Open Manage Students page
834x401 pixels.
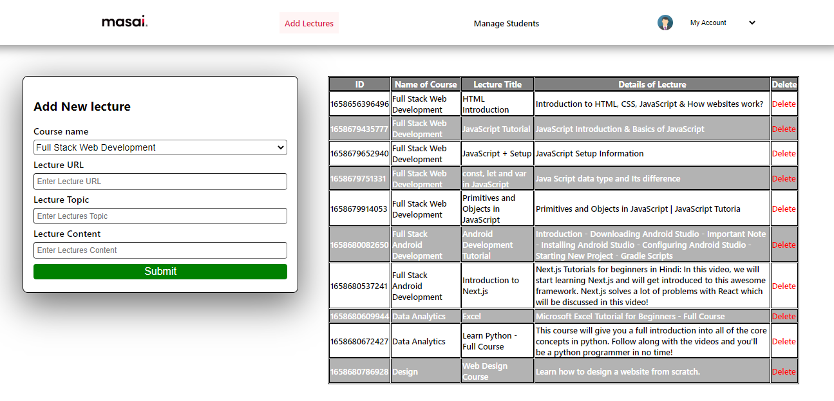pos(506,23)
